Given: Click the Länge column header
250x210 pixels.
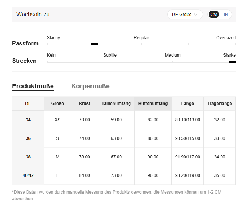Looking at the screenshot, I should click(187, 104).
